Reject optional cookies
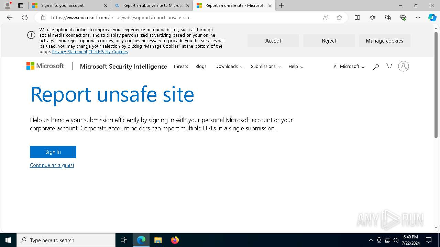Viewport: 440px width, 247px height. pos(329,40)
